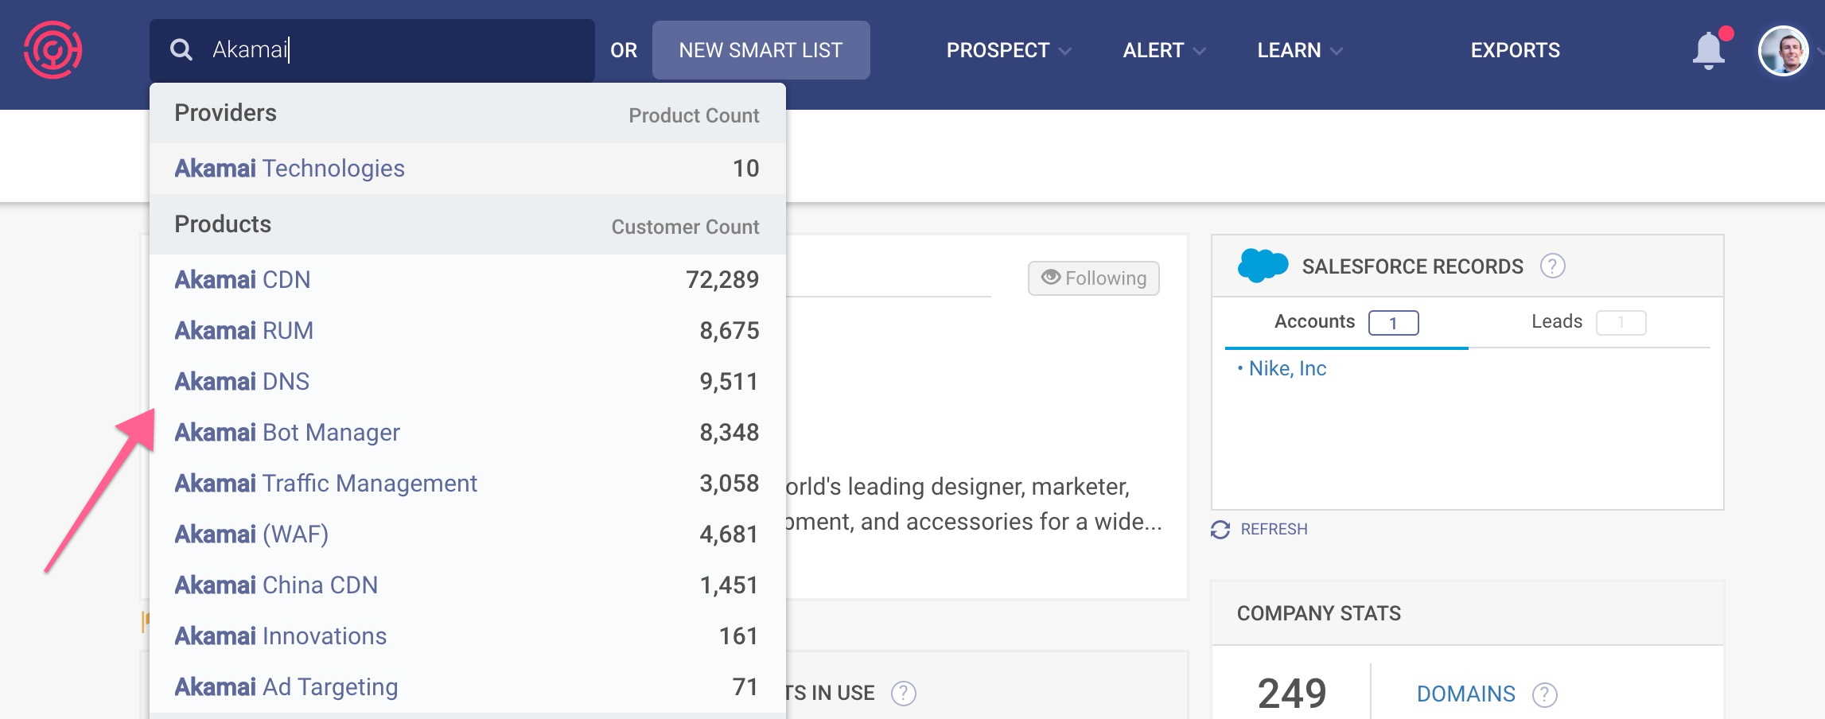Pick Akamai China CDN
The image size is (1825, 719).
468,585
